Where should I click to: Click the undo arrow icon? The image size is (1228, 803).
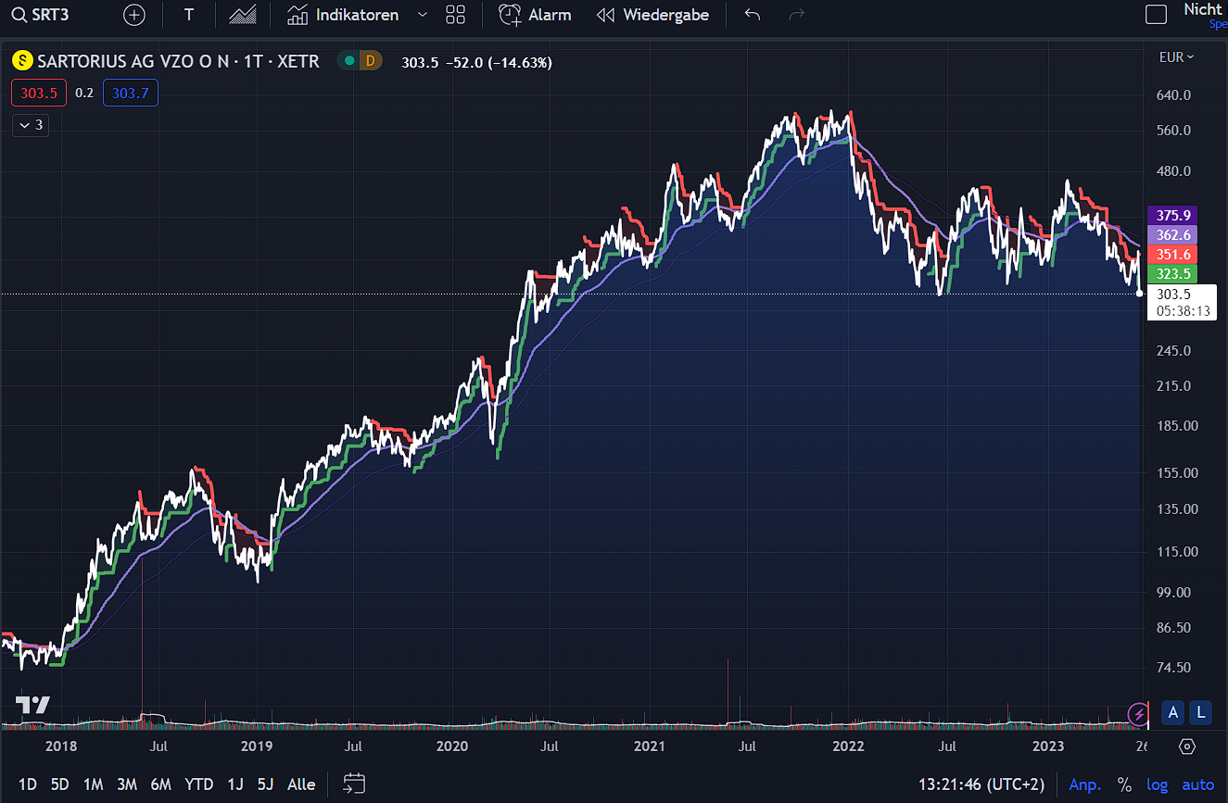click(753, 15)
